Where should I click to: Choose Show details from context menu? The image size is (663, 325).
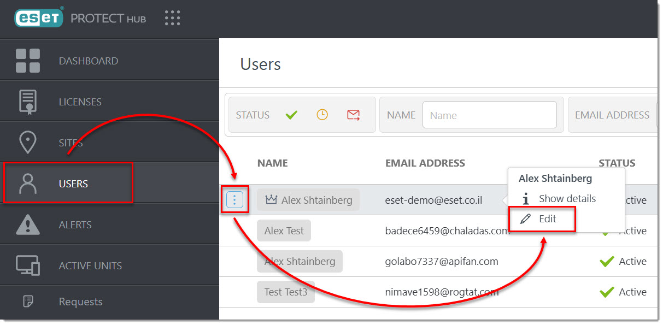pos(567,198)
